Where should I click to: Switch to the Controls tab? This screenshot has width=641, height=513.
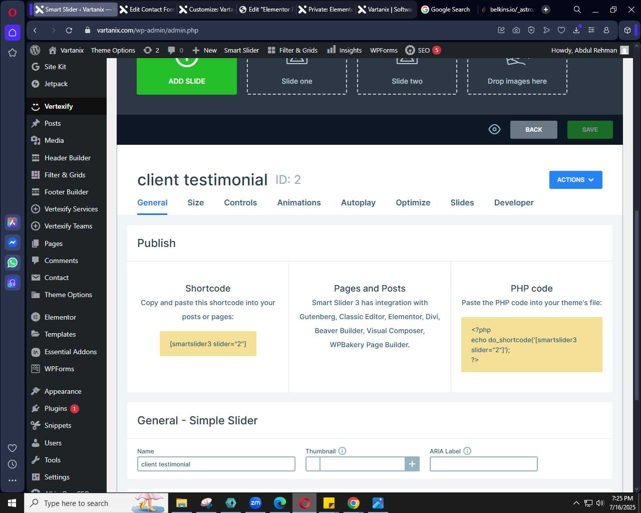[240, 202]
